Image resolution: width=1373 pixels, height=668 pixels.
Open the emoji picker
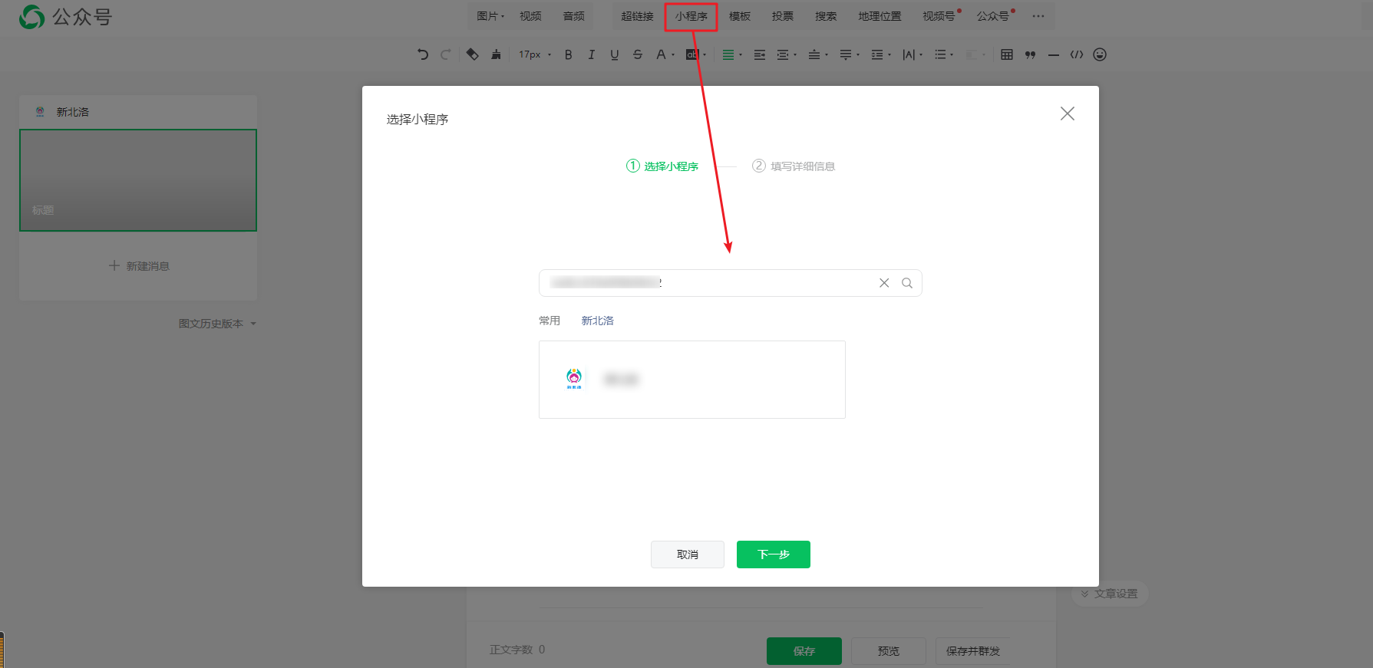tap(1100, 54)
